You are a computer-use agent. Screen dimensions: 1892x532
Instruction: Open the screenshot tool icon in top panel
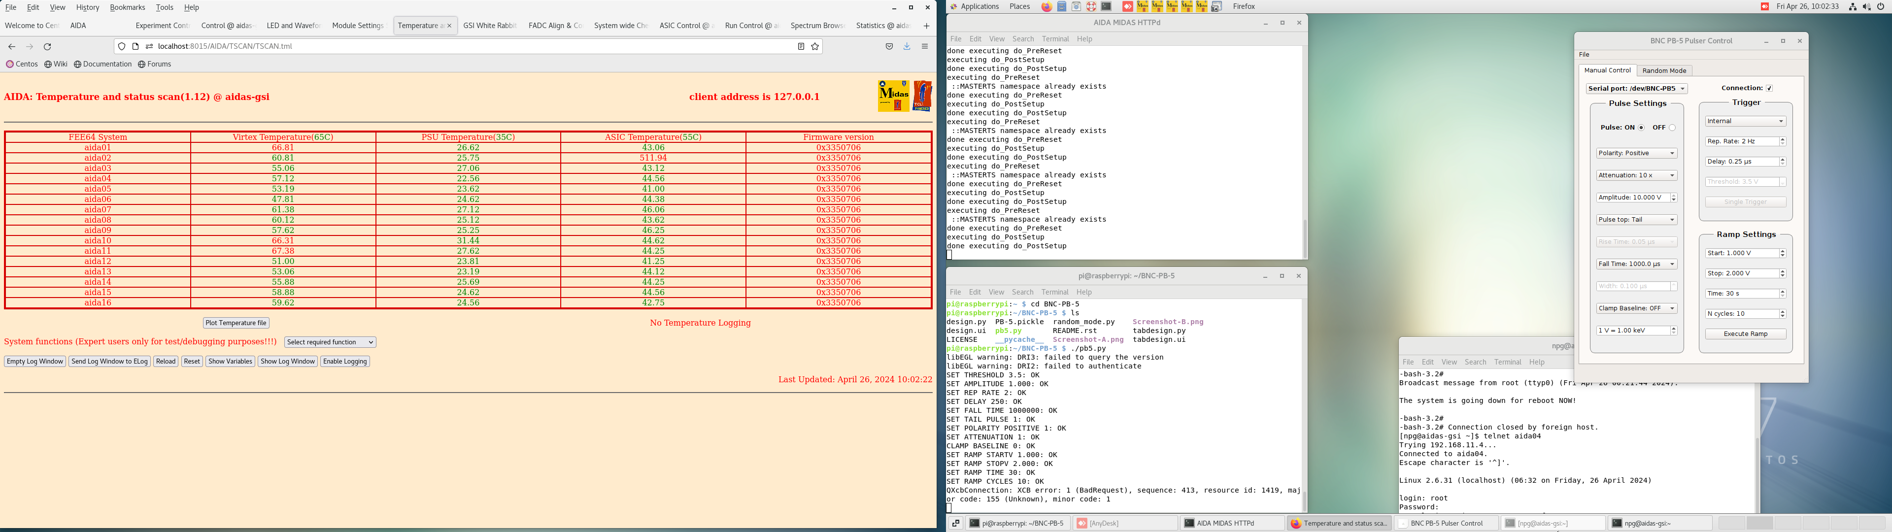(x=1216, y=6)
